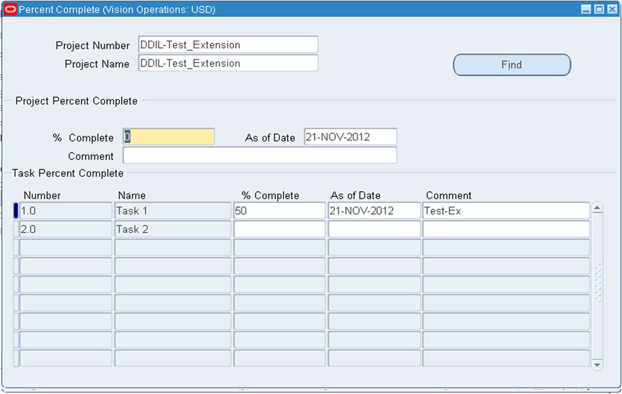The width and height of the screenshot is (622, 394).
Task: Select the row indicator beside Task 2
Action: point(15,229)
